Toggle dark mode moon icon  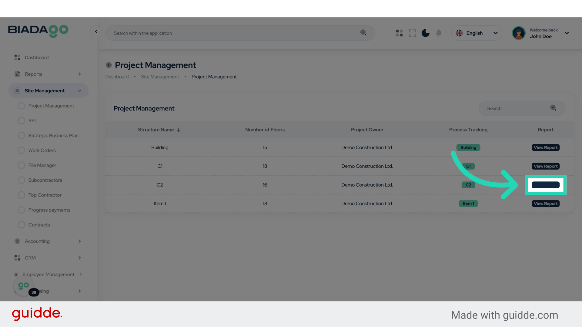click(425, 33)
